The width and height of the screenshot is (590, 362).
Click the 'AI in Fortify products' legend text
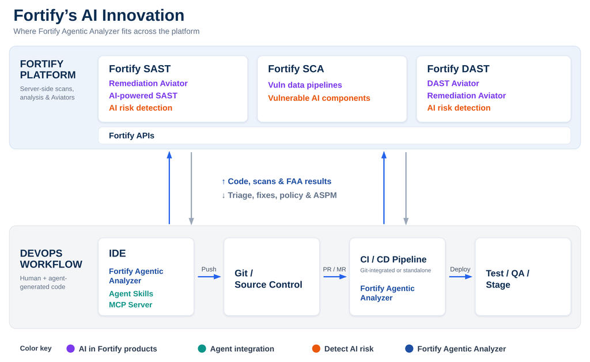118,349
